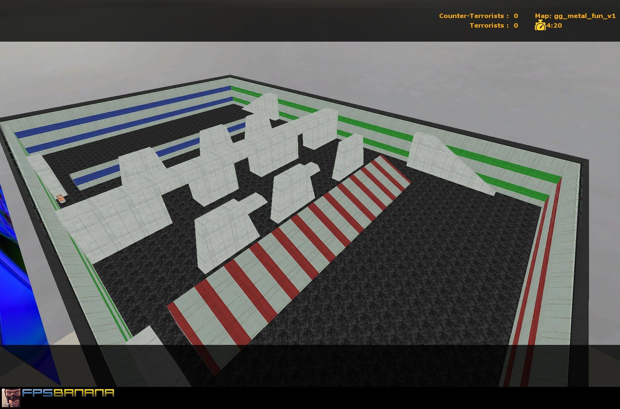Click the round timer stopwatch icon
Image resolution: width=620 pixels, height=409 pixels.
[540, 25]
